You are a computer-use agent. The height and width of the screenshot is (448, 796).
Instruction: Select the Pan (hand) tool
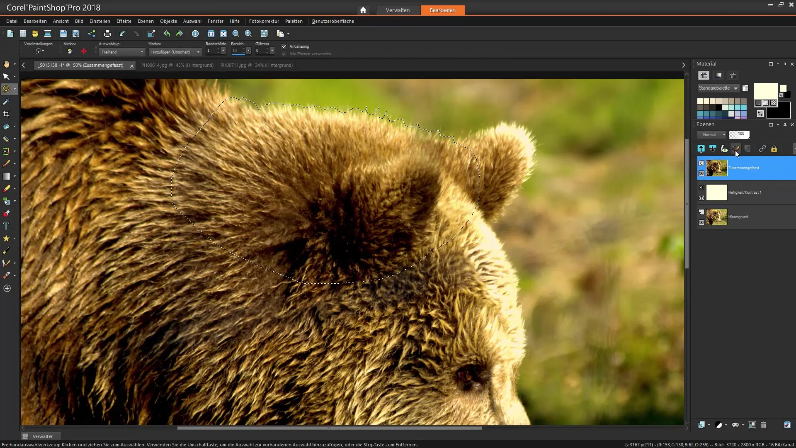(6, 64)
